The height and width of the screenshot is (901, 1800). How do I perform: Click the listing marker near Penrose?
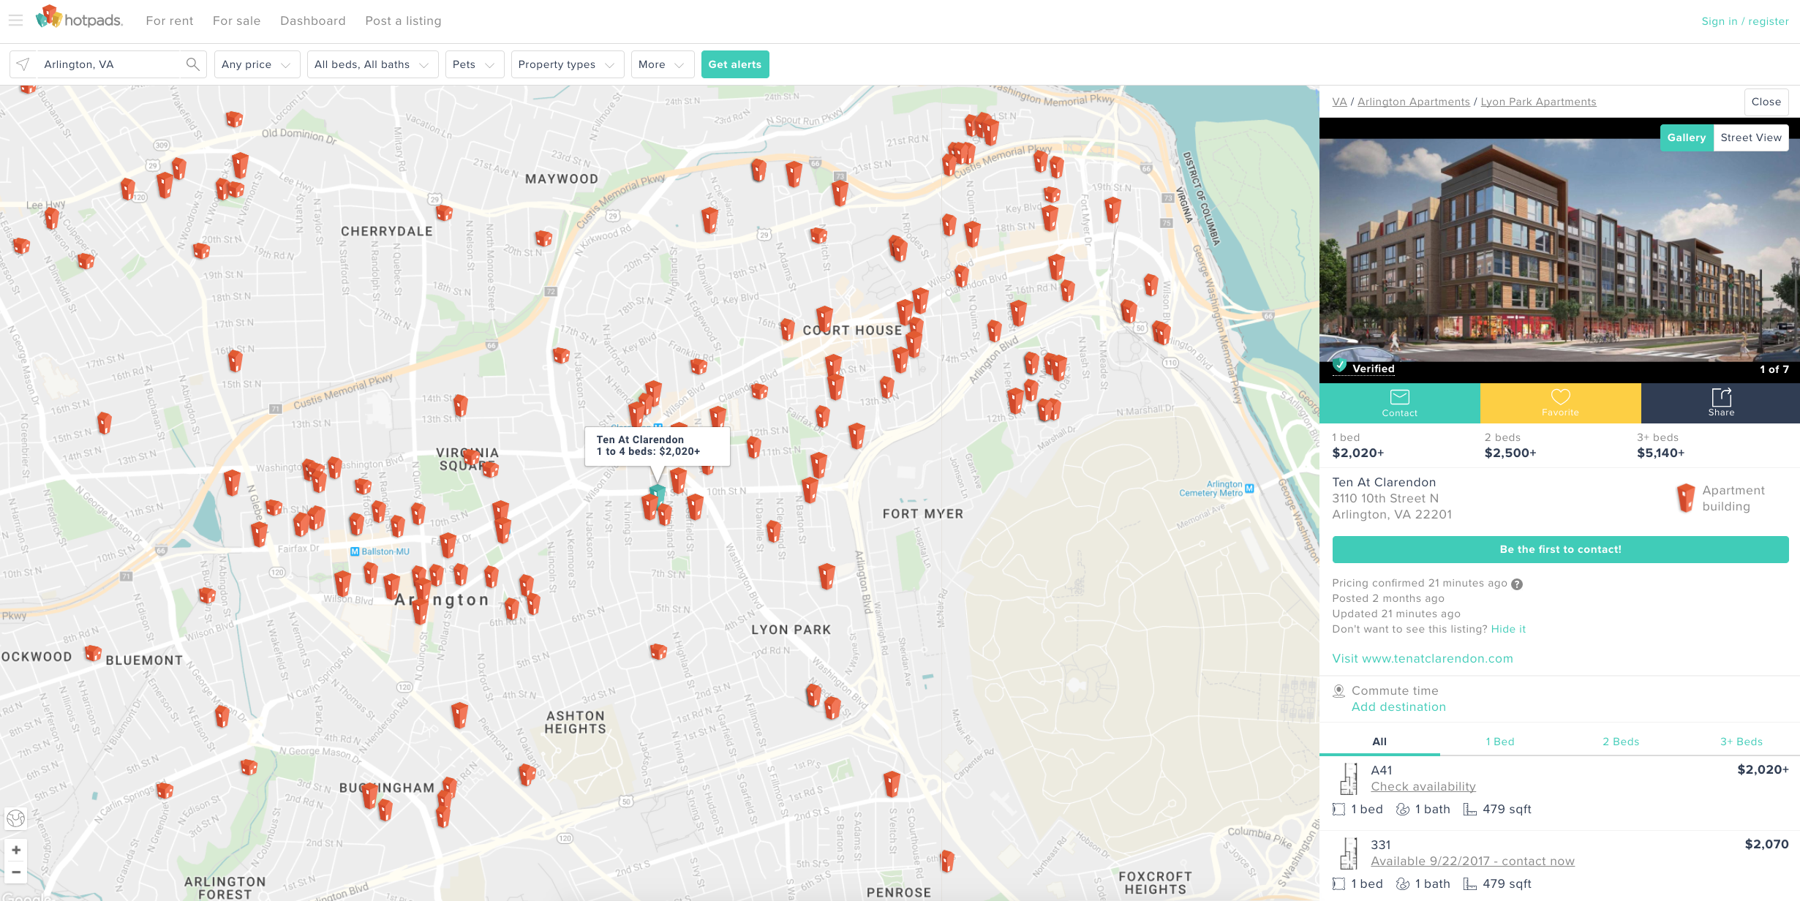(947, 861)
